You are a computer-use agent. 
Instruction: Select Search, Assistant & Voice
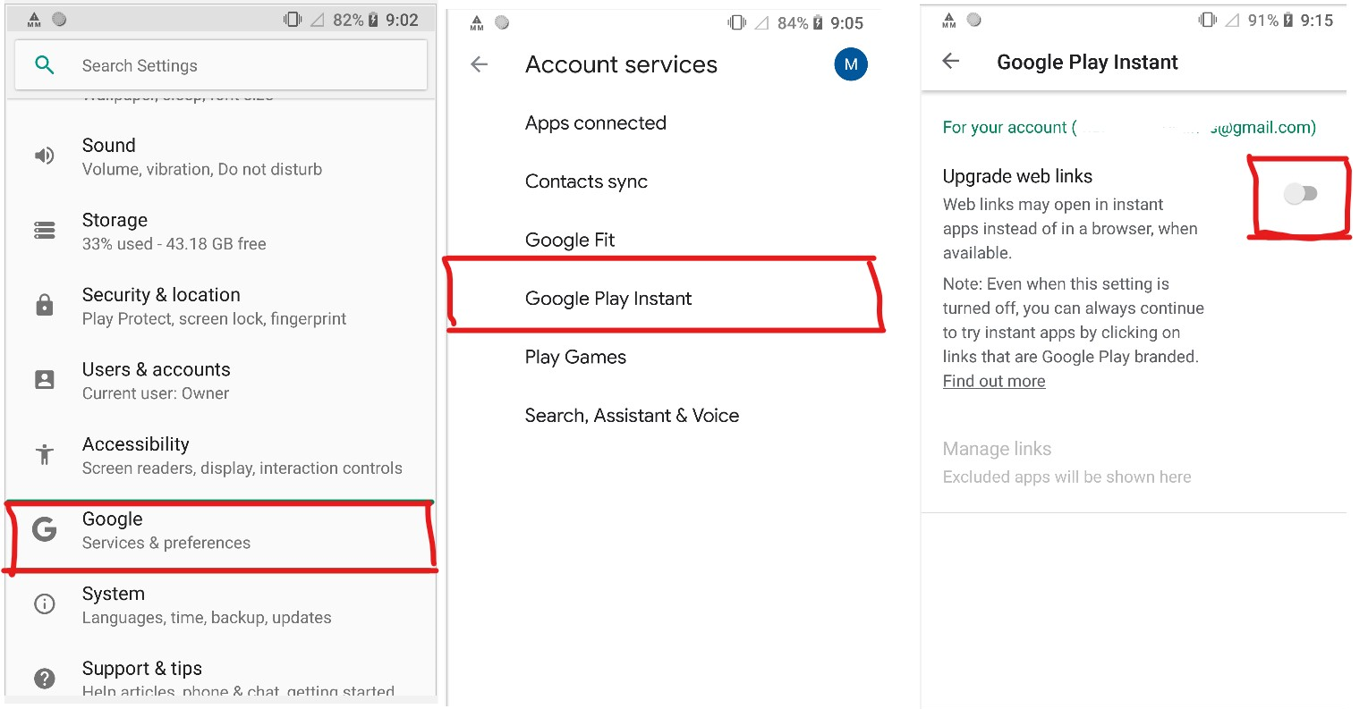click(632, 415)
